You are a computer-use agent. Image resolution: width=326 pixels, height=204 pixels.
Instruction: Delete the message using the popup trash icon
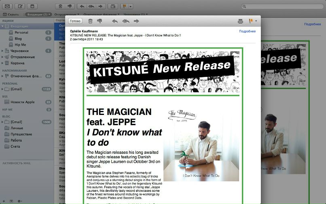[90, 21]
